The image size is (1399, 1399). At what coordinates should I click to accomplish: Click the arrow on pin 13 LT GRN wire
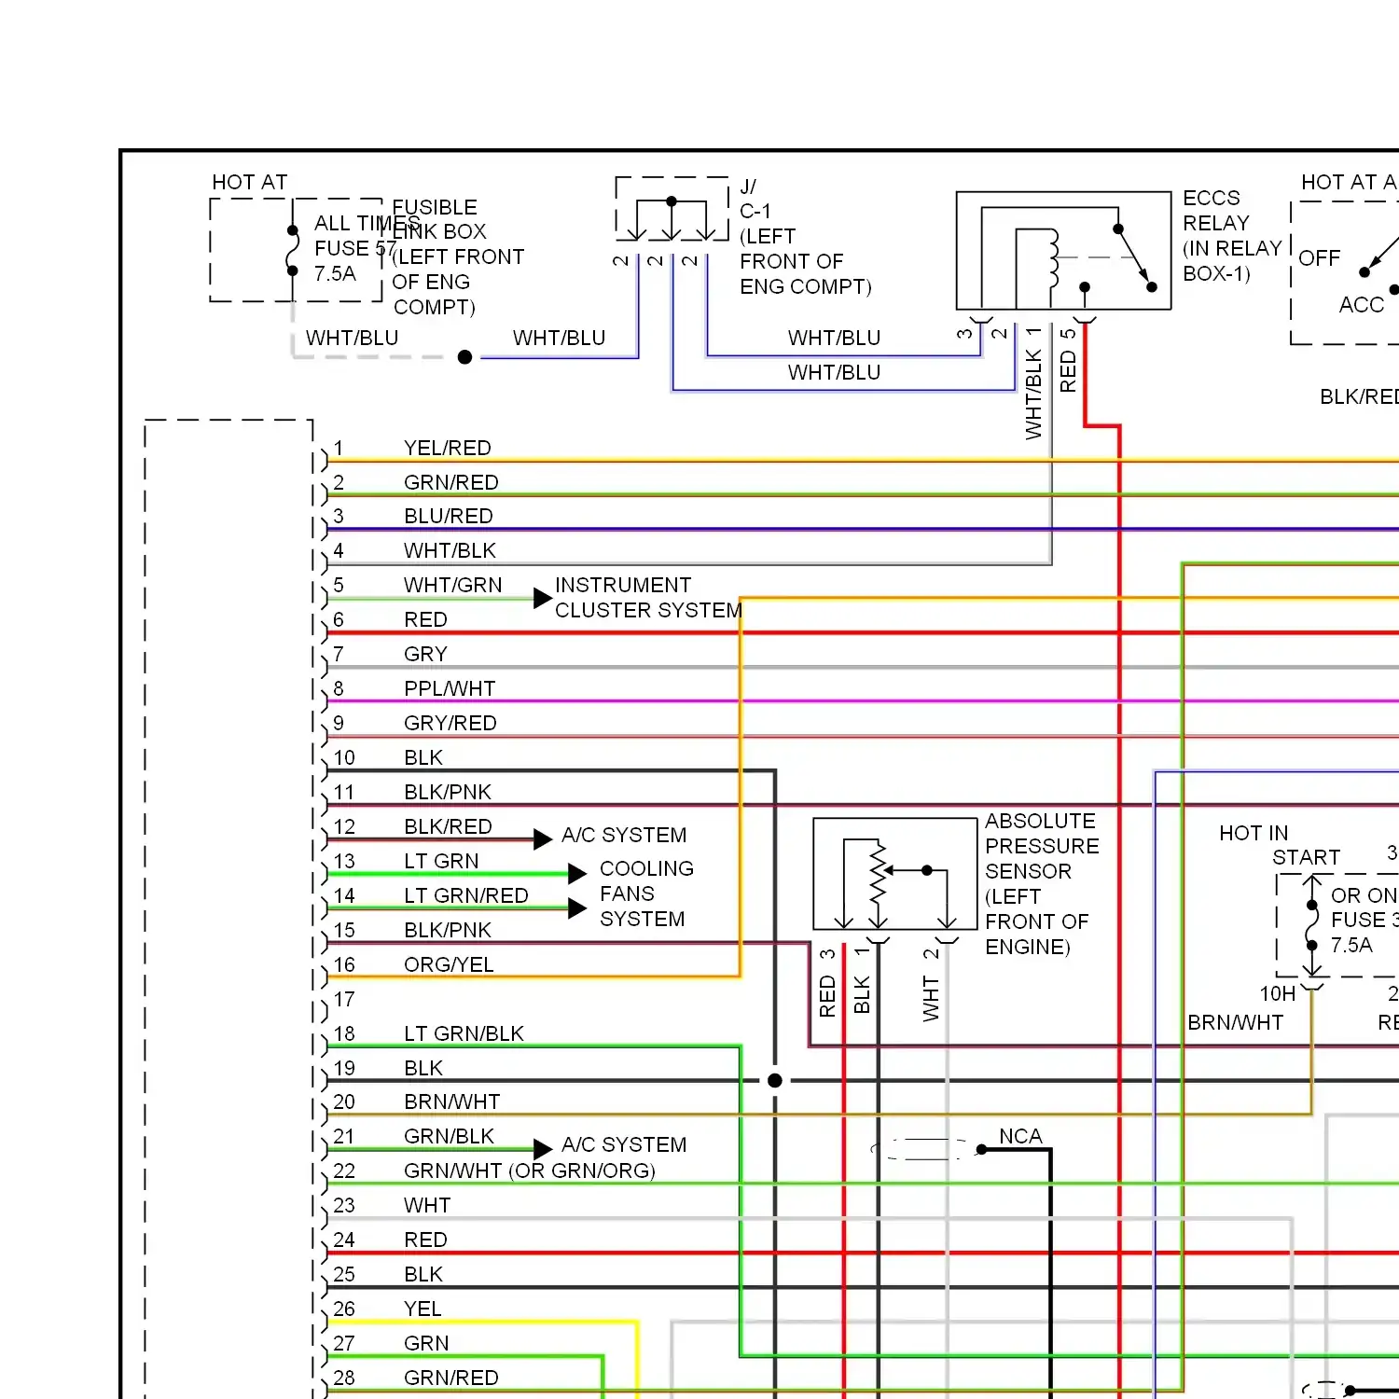click(x=577, y=873)
